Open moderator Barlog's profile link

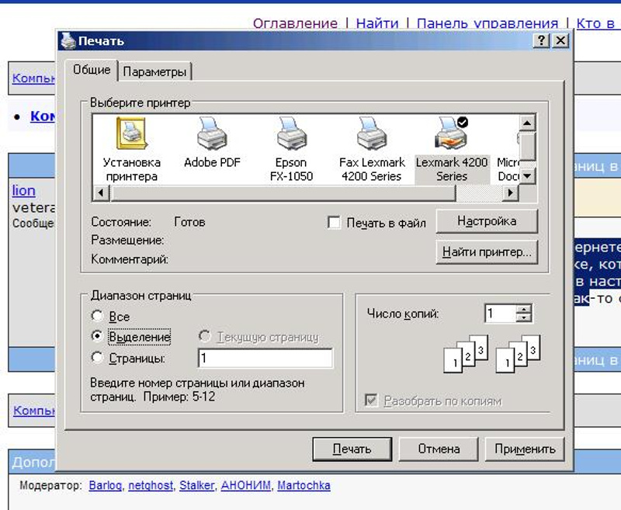pyautogui.click(x=106, y=485)
